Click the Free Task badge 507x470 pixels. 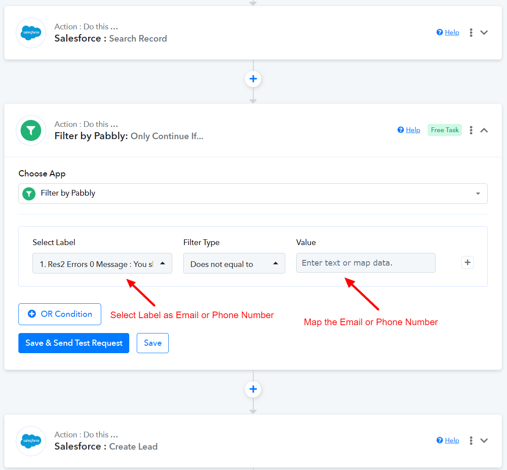click(x=445, y=130)
